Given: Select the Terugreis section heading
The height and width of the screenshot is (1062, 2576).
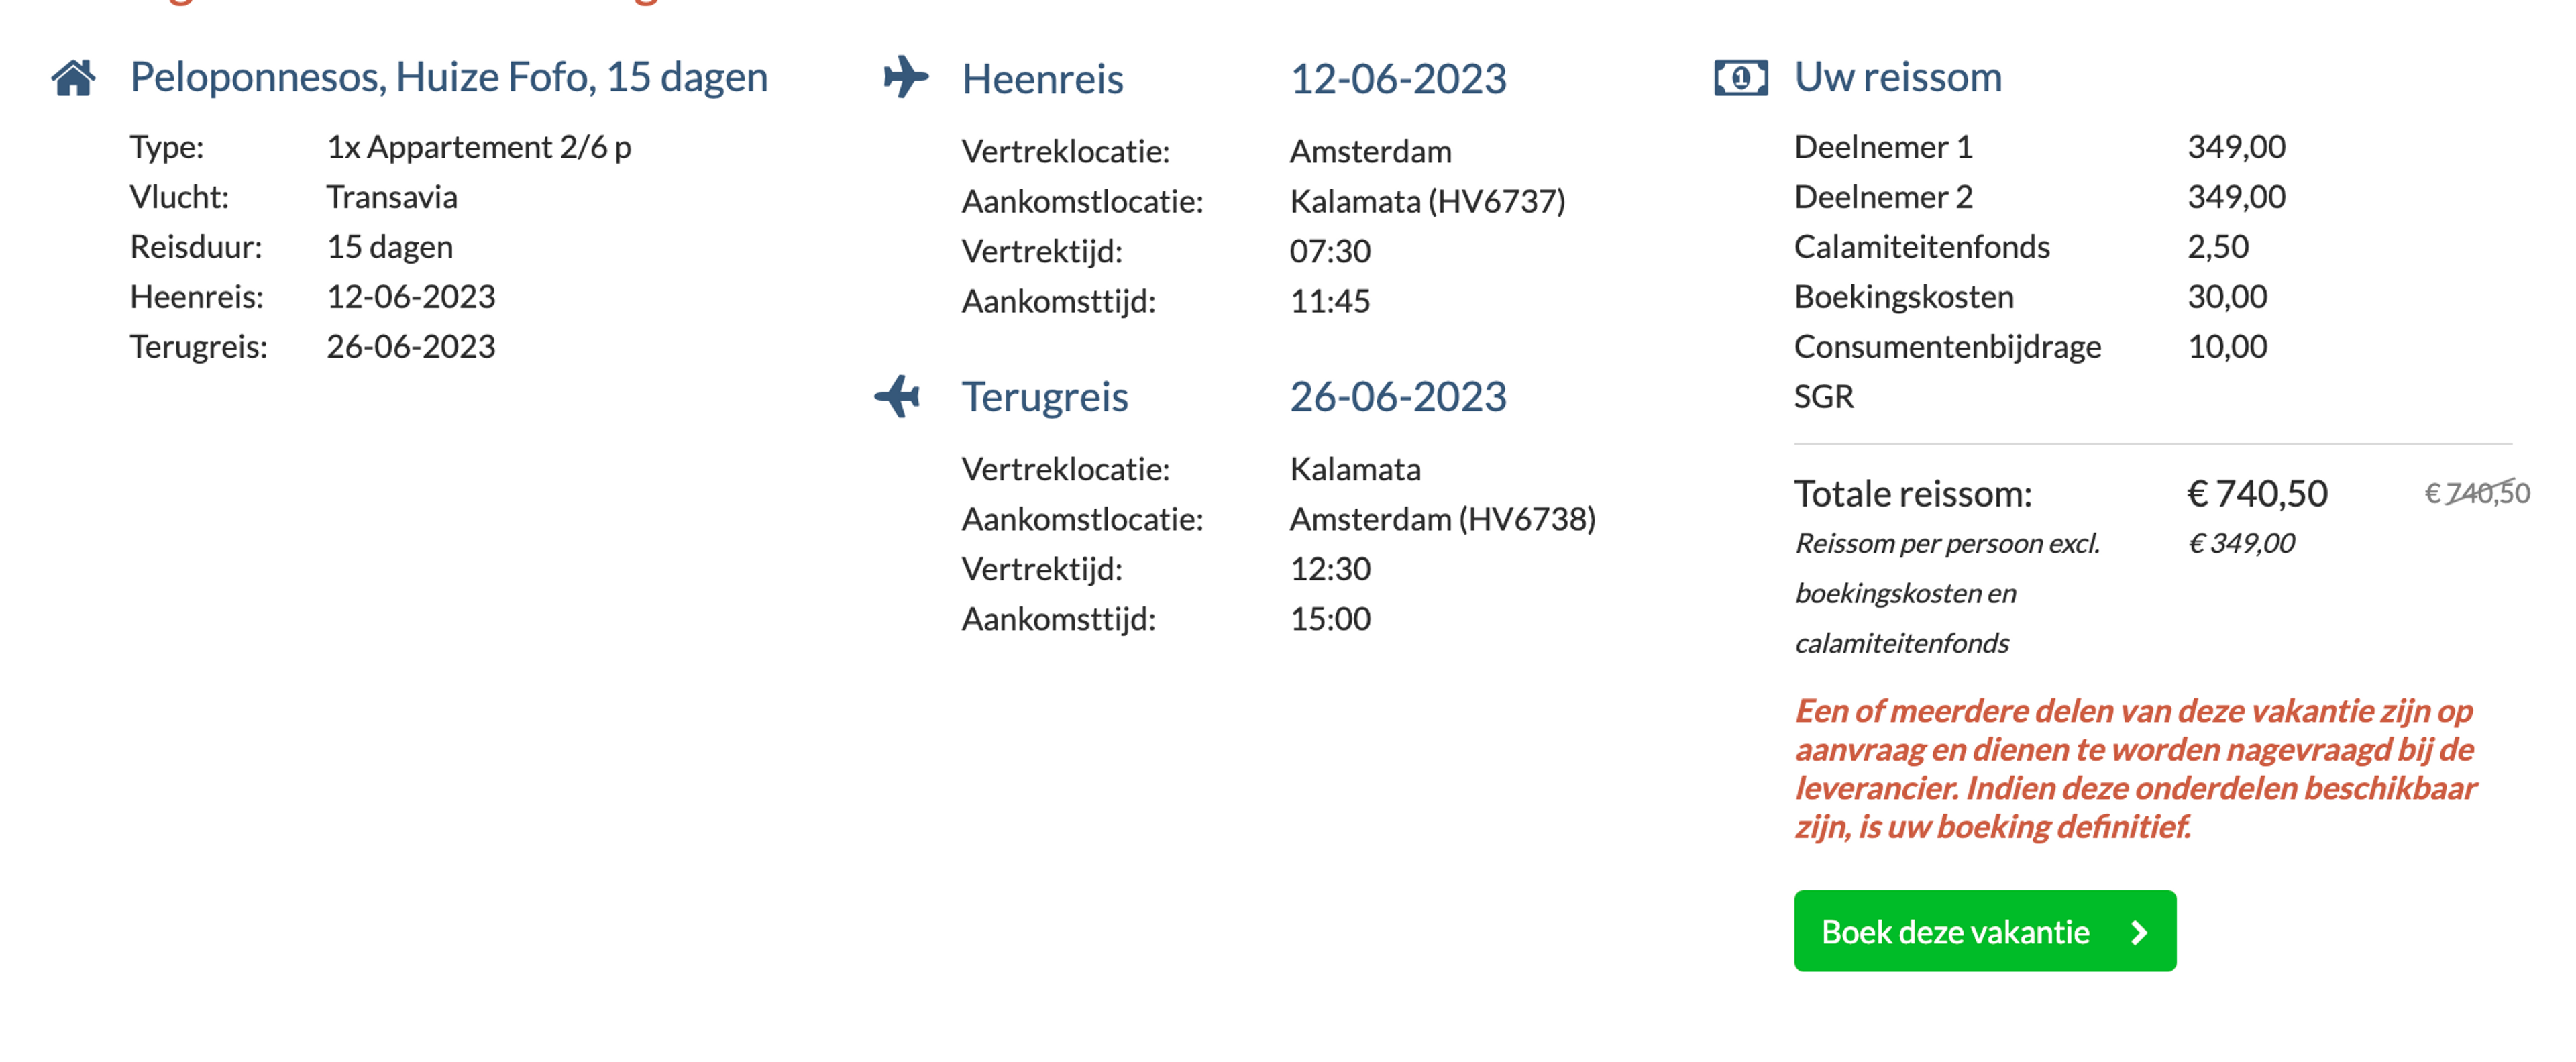Looking at the screenshot, I should point(1045,396).
